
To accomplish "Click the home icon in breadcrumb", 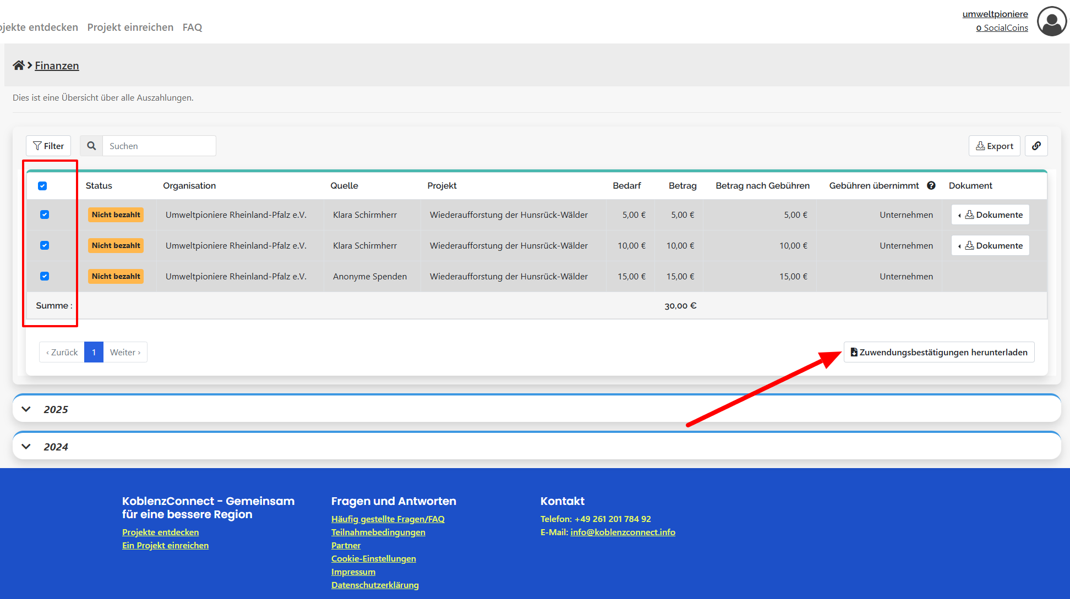I will (x=18, y=65).
